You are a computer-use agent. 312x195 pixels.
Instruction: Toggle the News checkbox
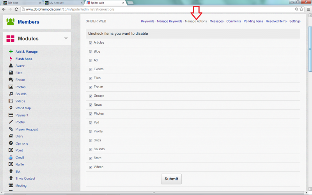click(90, 105)
